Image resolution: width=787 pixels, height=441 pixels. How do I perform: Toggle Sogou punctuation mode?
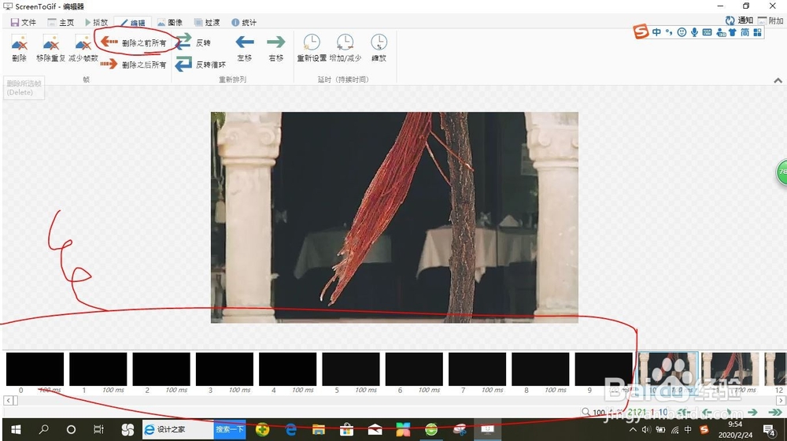tap(669, 32)
